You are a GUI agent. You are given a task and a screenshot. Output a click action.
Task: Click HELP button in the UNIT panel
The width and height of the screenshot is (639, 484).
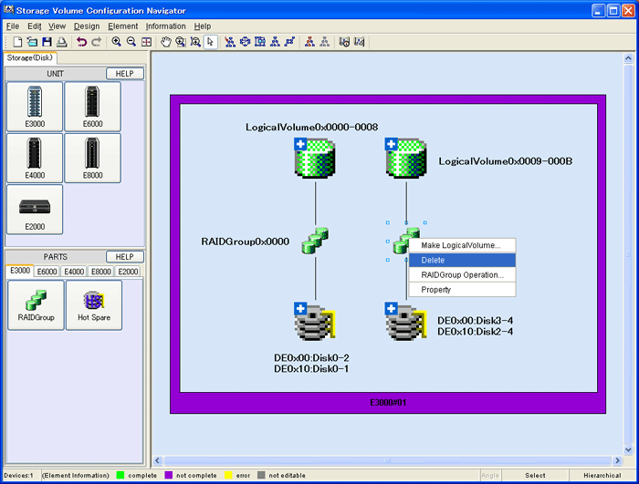pyautogui.click(x=125, y=74)
